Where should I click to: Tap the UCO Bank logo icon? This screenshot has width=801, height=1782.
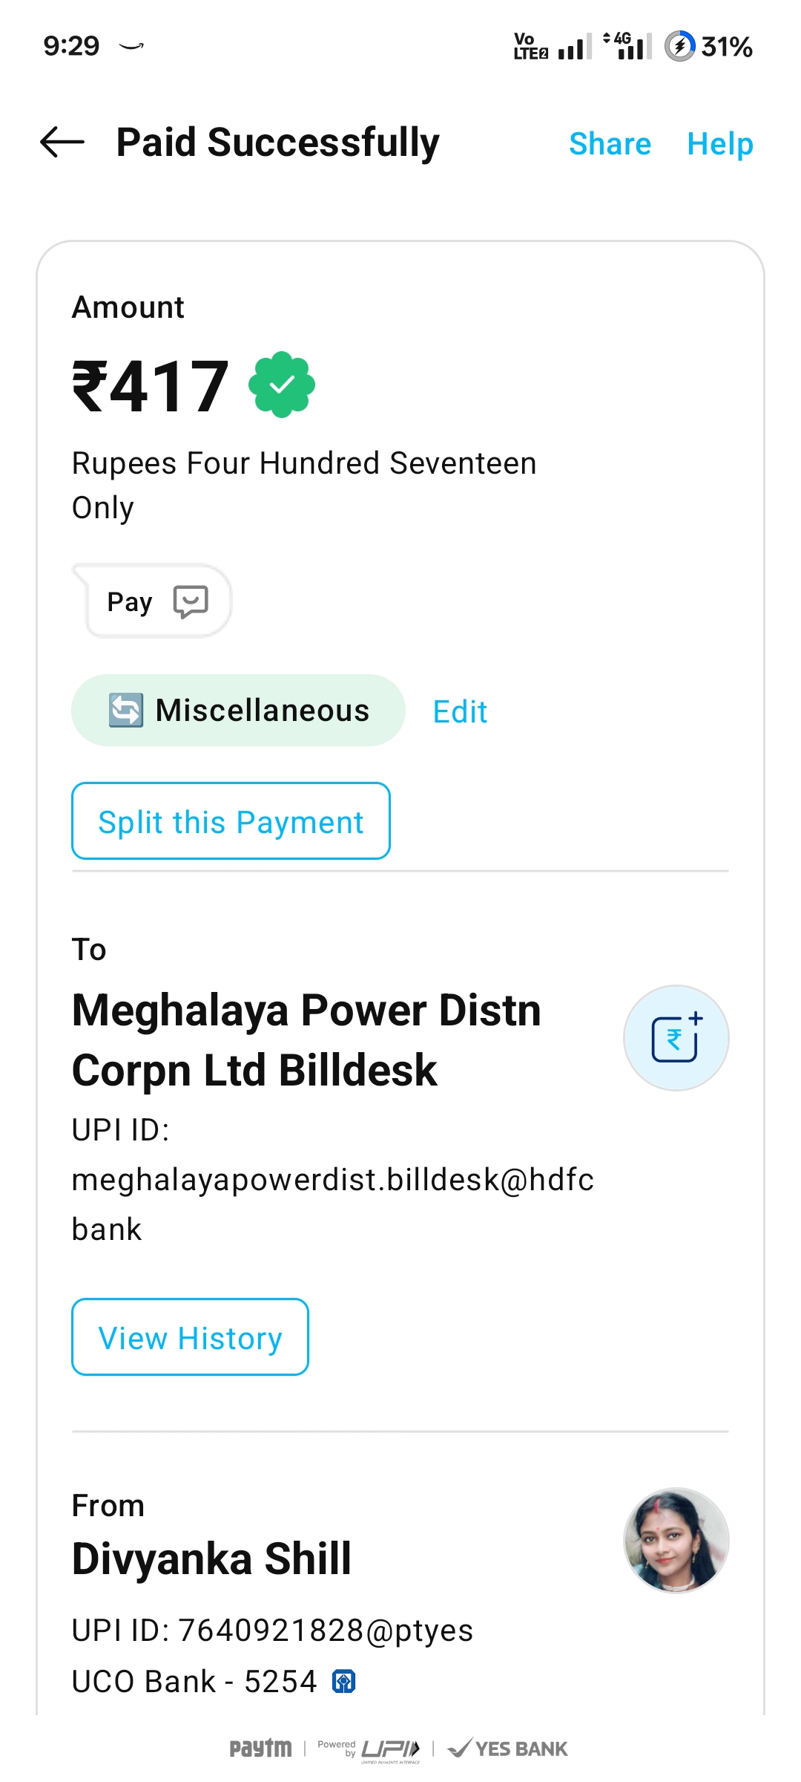(344, 1681)
